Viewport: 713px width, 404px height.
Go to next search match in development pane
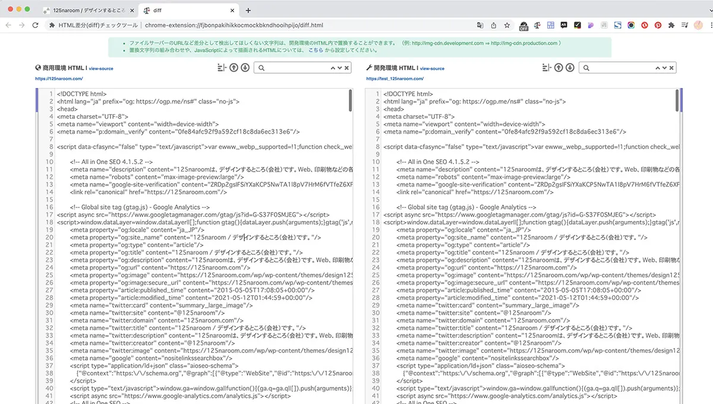[x=664, y=68]
